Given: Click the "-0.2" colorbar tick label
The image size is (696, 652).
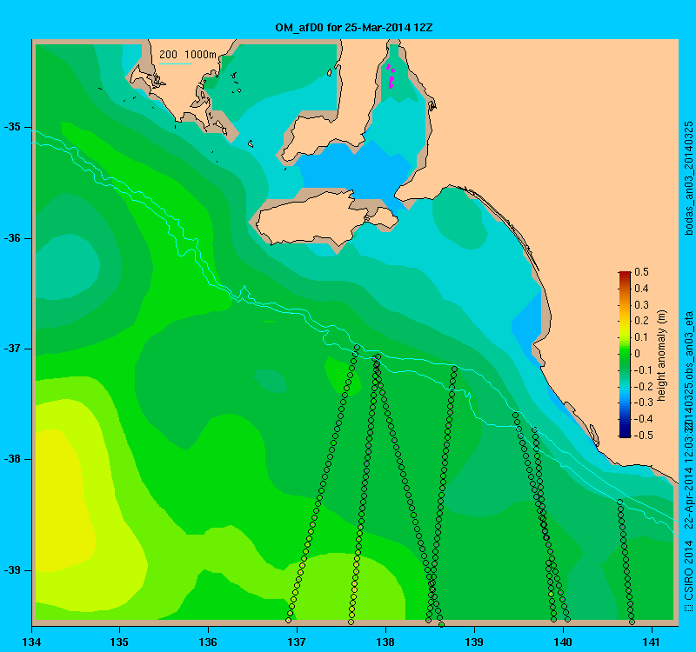Looking at the screenshot, I should pyautogui.click(x=643, y=386).
